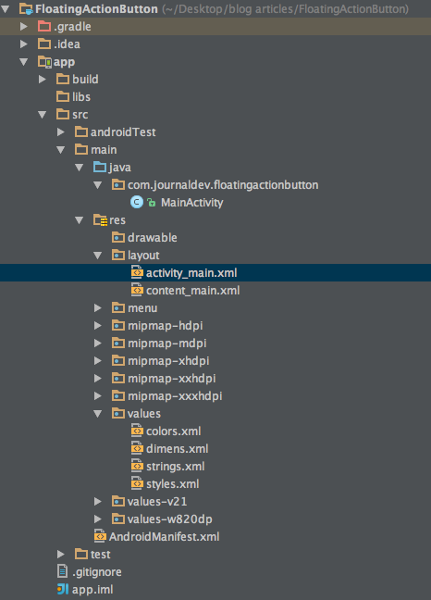
Task: Click the app.iml module file icon
Action: (x=63, y=589)
